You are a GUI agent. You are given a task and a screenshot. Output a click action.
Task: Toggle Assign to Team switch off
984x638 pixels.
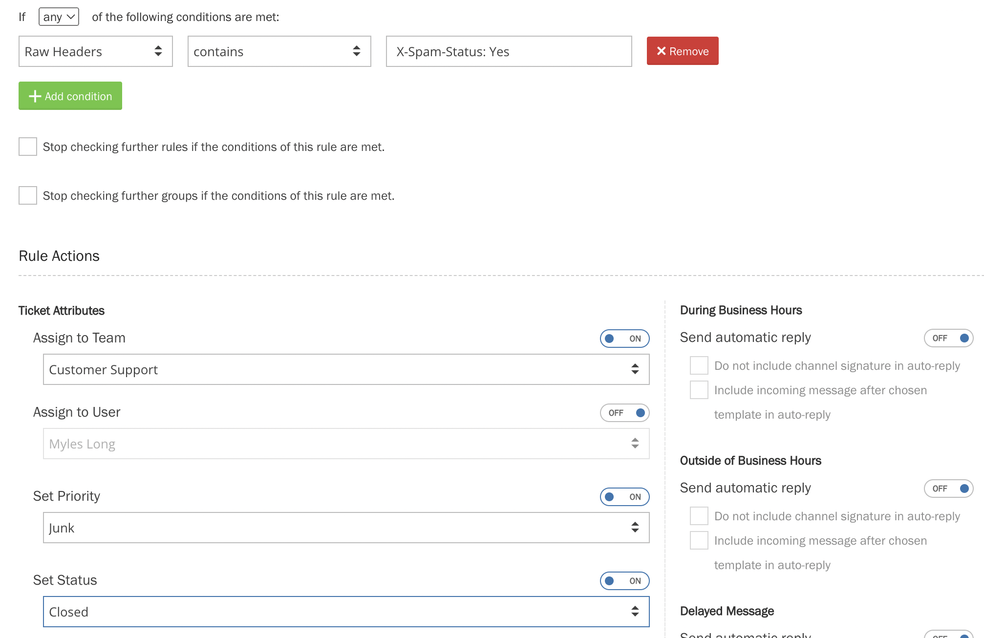[x=624, y=339]
